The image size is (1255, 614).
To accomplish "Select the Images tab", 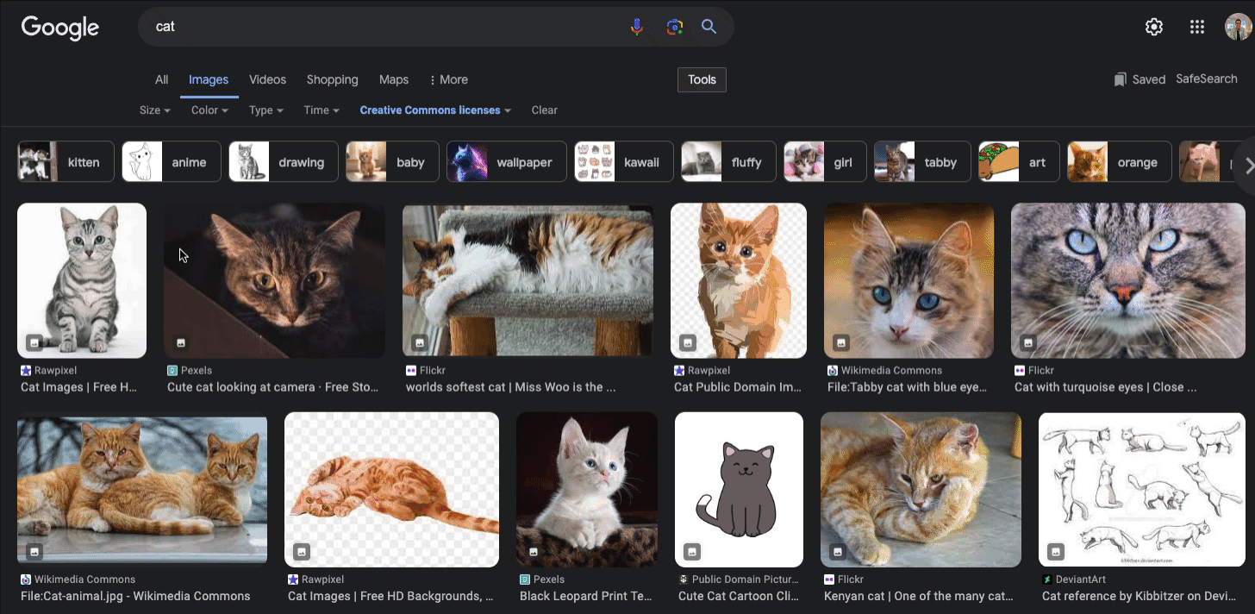I will coord(209,79).
